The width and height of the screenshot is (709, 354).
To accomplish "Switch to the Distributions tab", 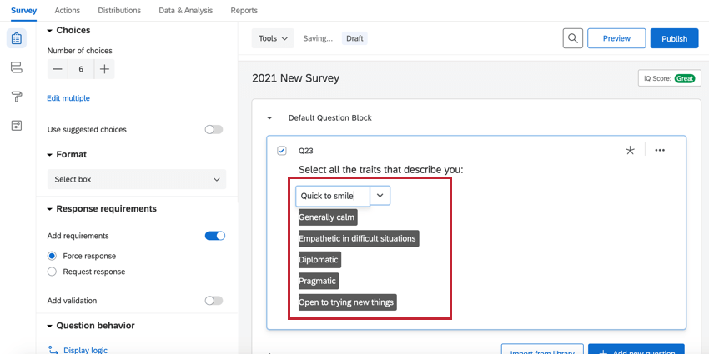I will click(119, 11).
